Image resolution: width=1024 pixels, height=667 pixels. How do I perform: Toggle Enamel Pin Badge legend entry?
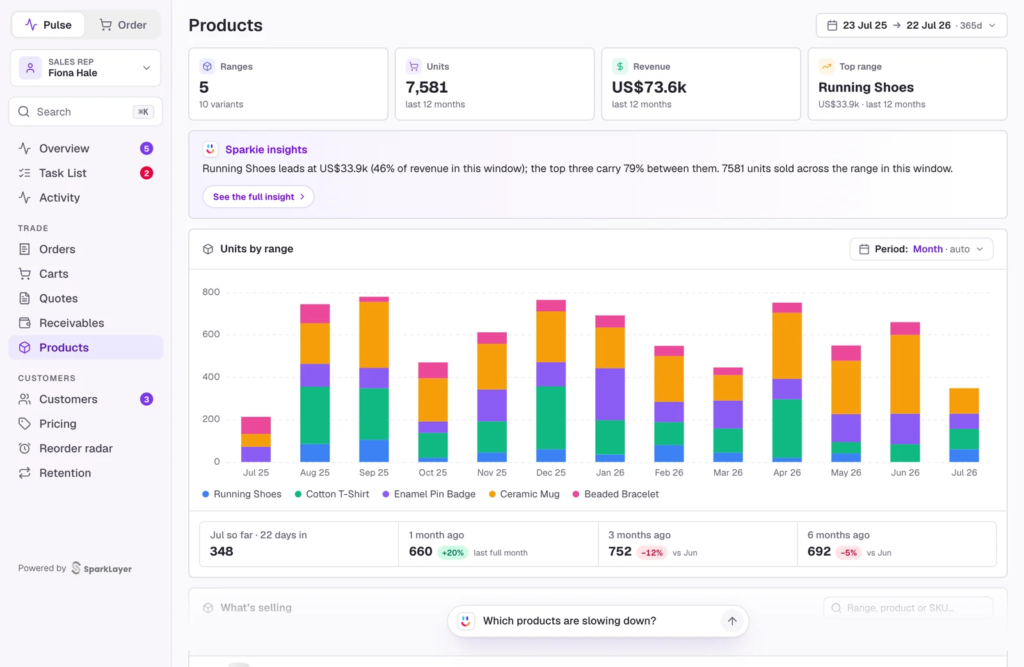(429, 494)
